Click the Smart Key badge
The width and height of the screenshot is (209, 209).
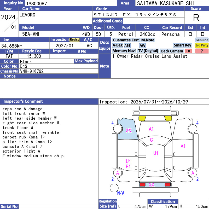tap(182, 45)
